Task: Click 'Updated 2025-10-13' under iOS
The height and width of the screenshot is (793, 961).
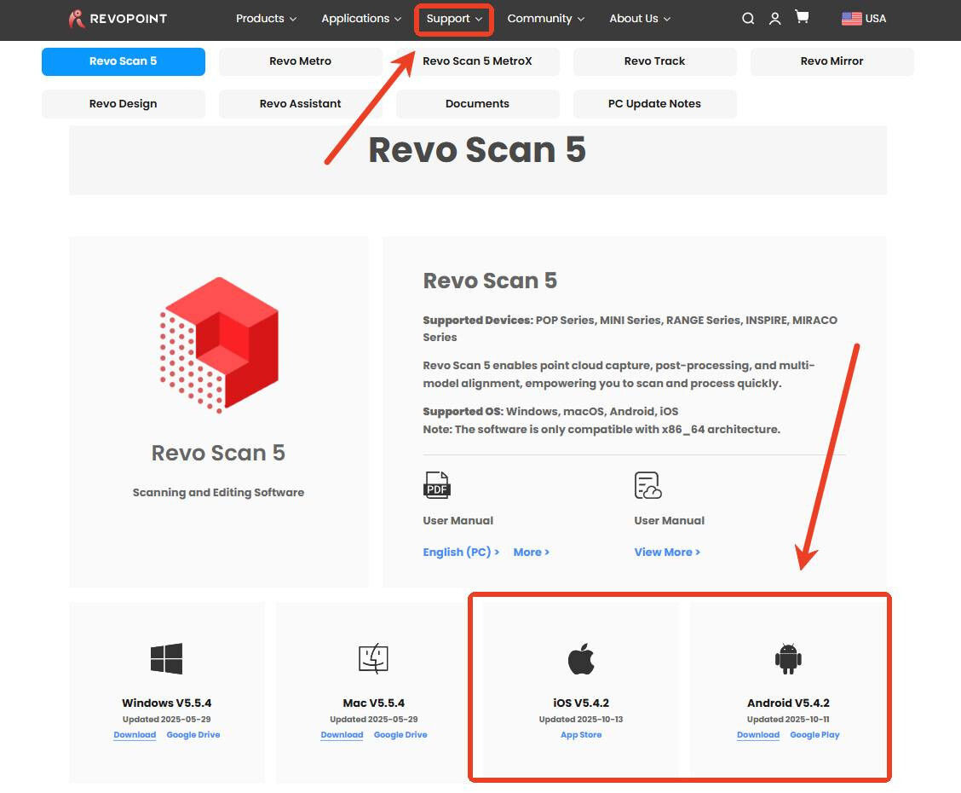Action: tap(581, 720)
